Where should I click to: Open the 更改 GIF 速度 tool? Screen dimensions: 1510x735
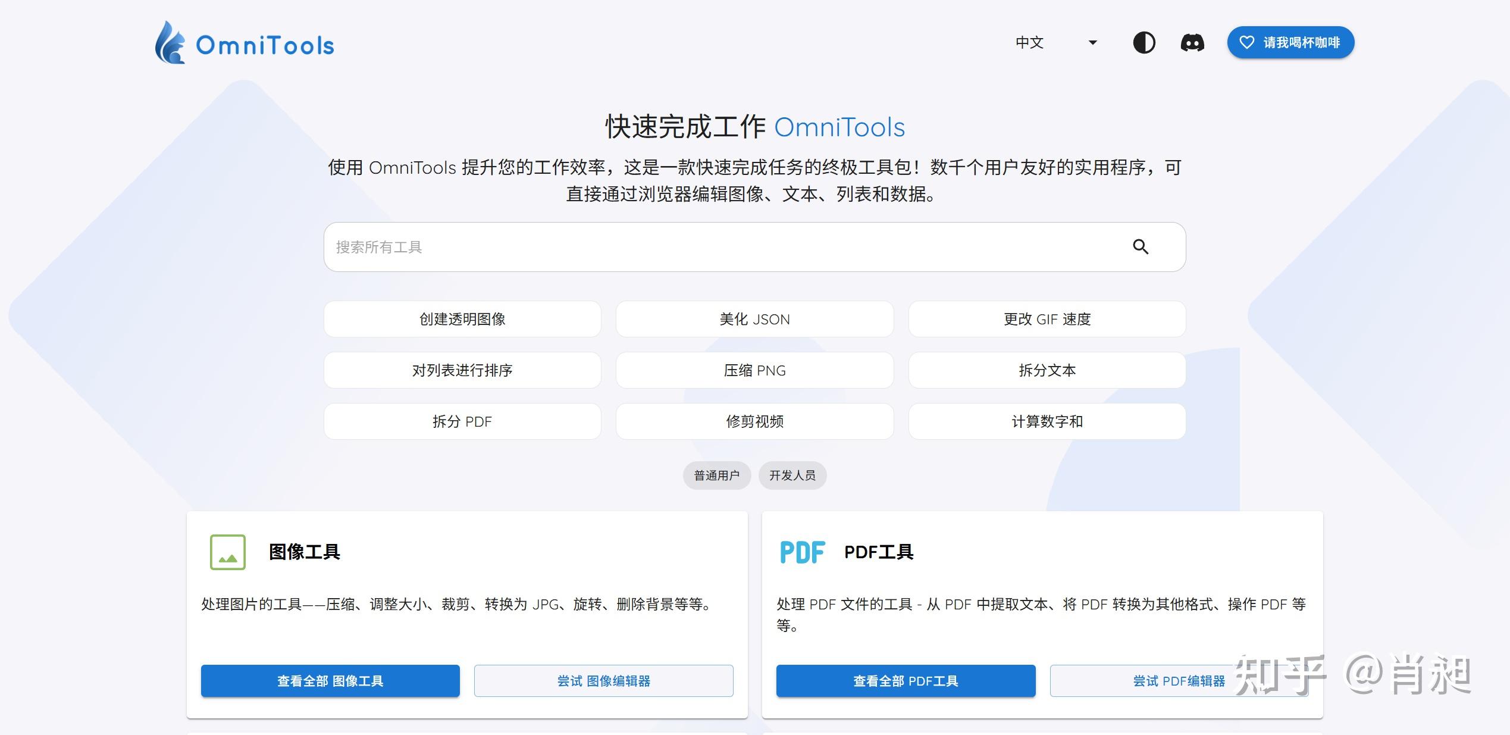point(1047,319)
